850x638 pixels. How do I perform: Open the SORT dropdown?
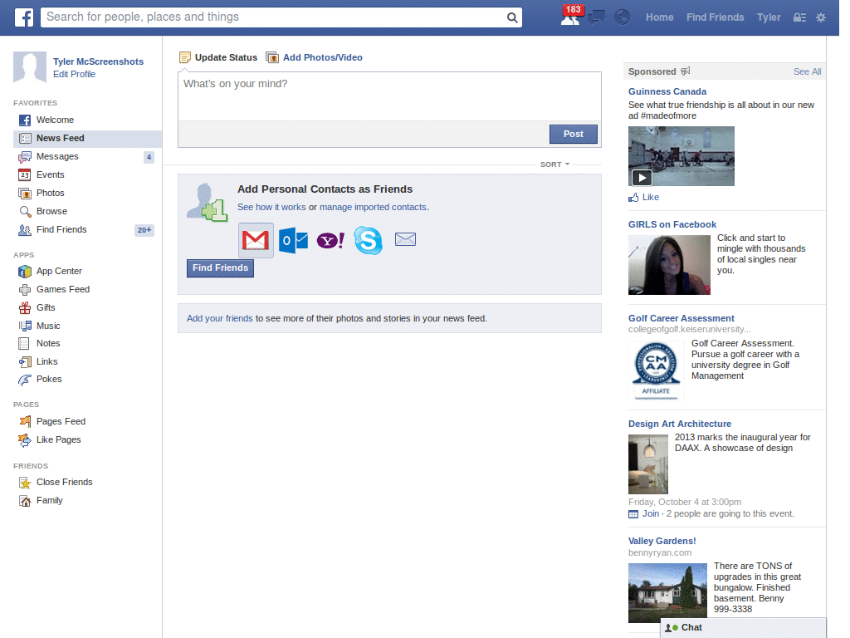(554, 164)
